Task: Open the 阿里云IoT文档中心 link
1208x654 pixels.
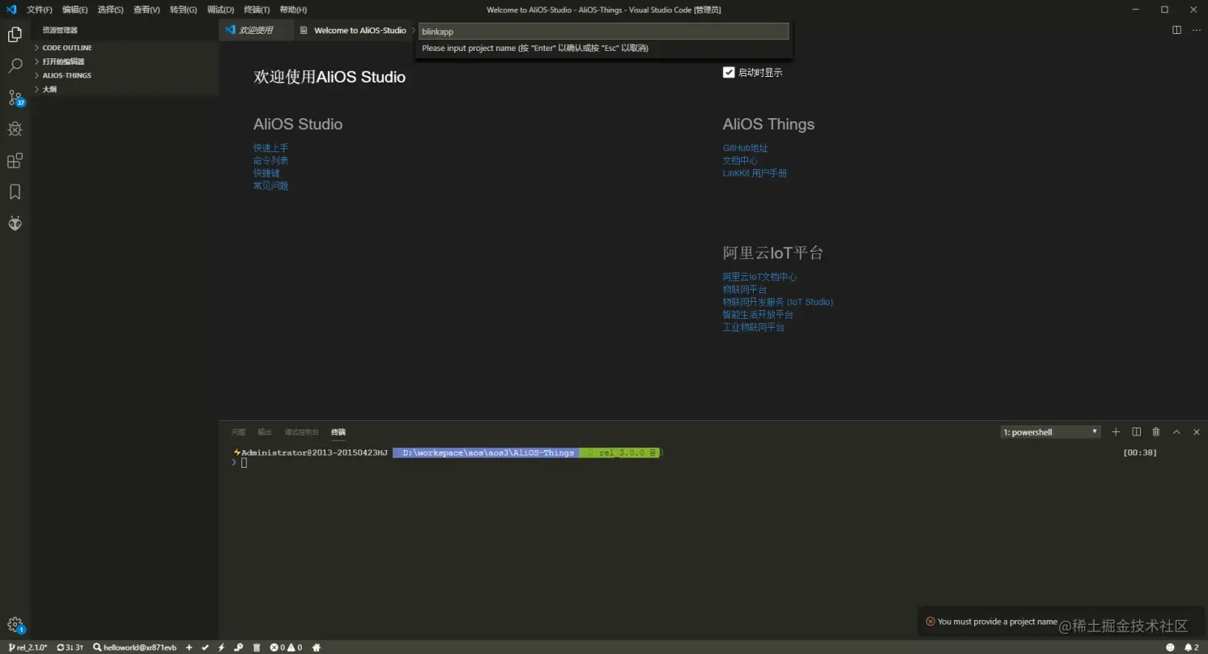Action: [759, 277]
